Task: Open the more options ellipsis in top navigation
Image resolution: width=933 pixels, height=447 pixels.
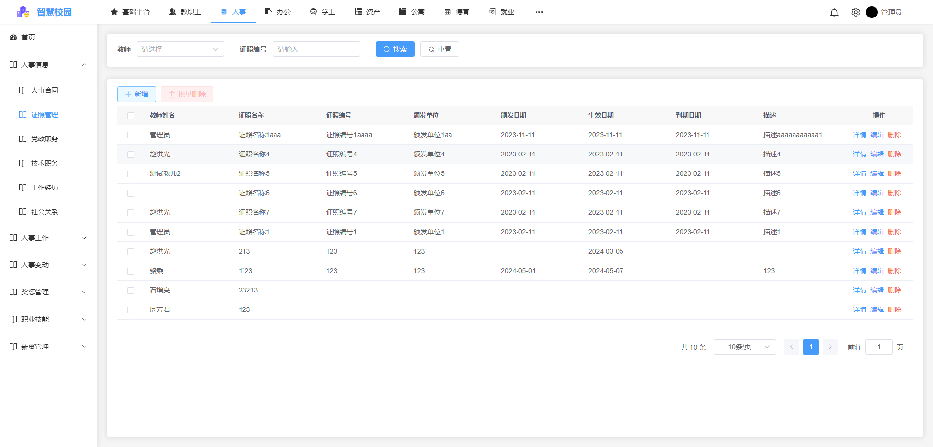Action: click(539, 12)
